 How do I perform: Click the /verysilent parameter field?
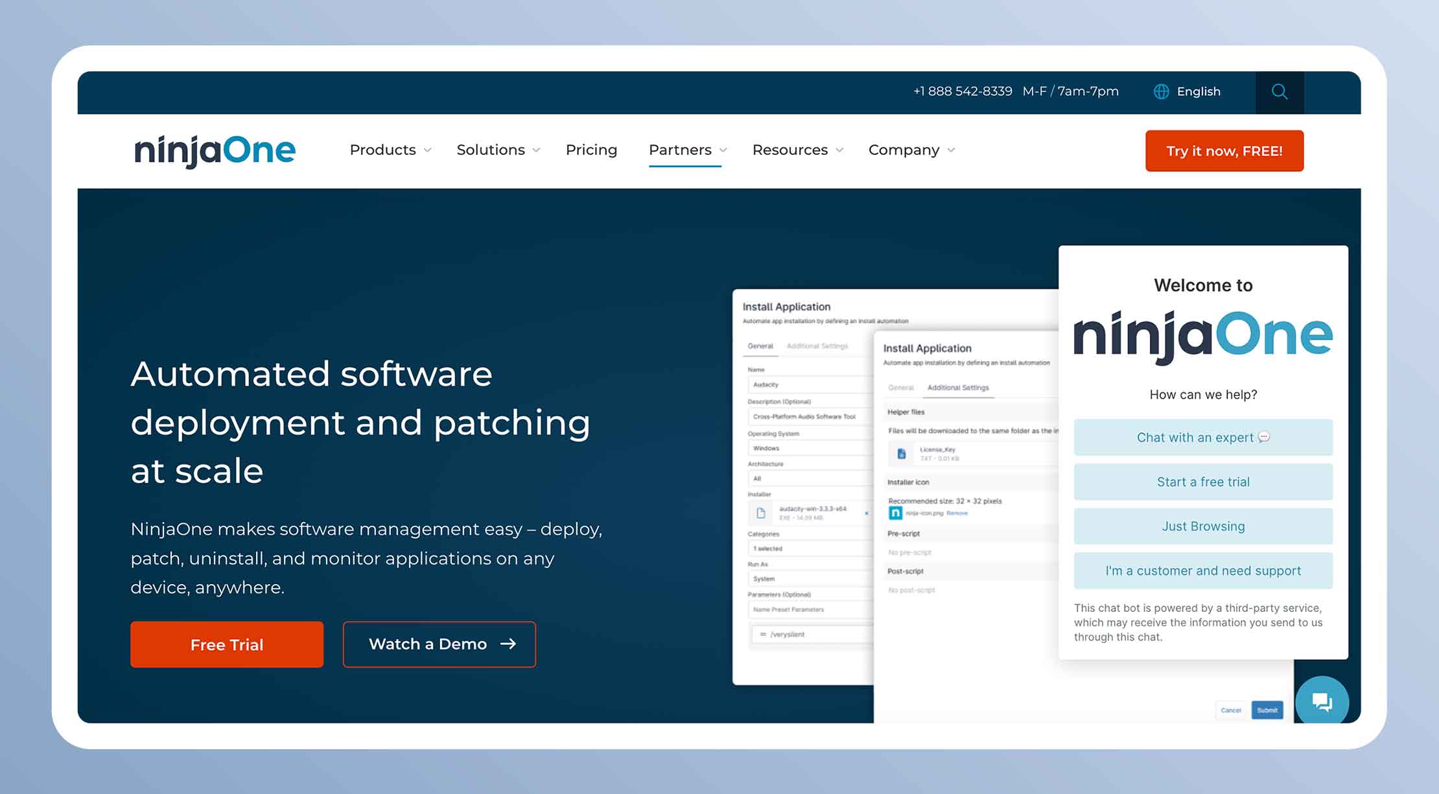(813, 635)
